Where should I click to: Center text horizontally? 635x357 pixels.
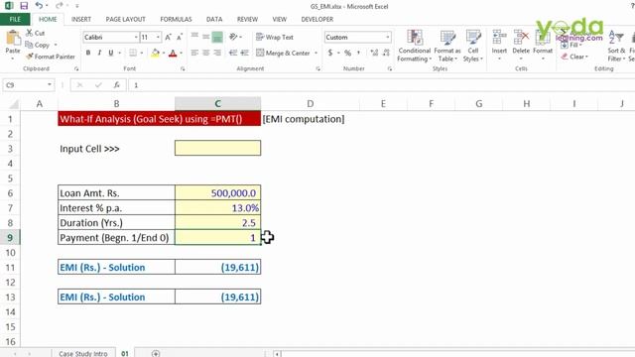pyautogui.click(x=206, y=53)
